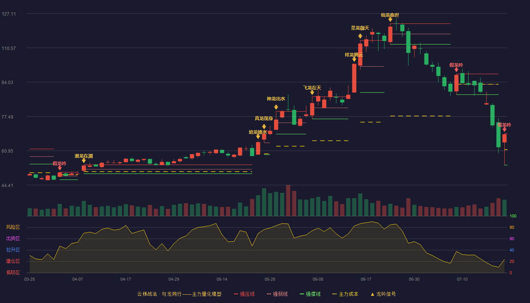Click the 真龙现身 signal arrow marker
Image resolution: width=530 pixels, height=303 pixels.
[264, 127]
